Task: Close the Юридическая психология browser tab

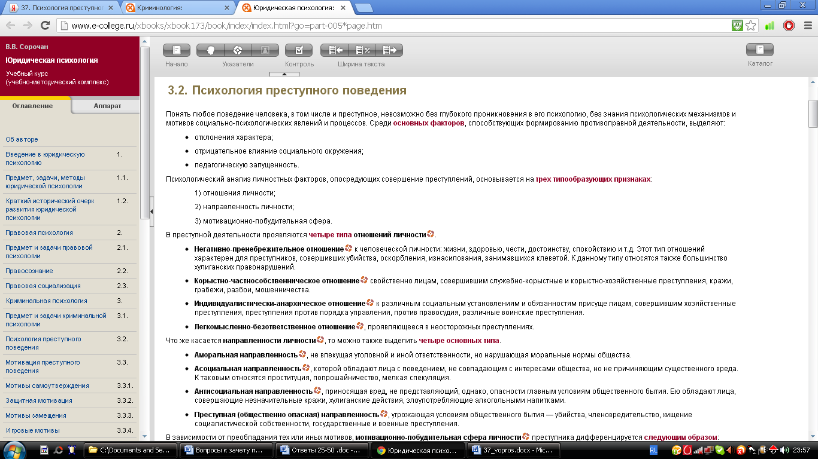Action: pos(342,8)
